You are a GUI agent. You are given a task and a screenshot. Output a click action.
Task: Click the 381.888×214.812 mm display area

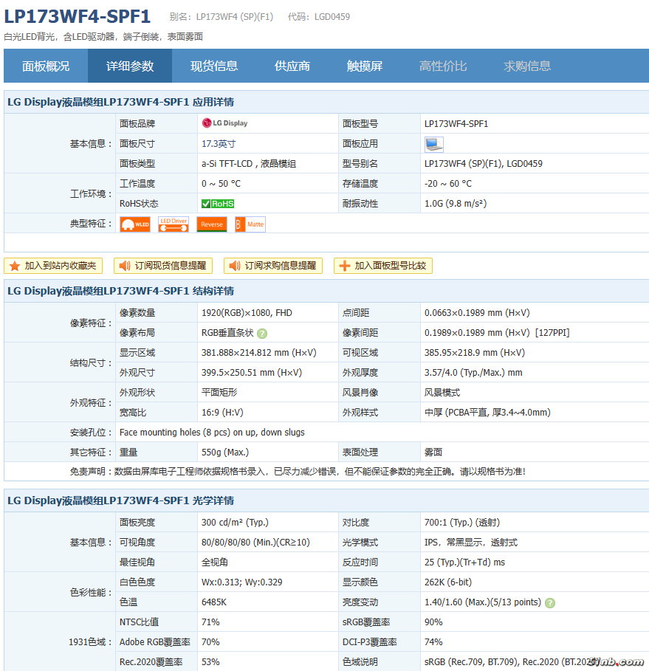pos(259,353)
